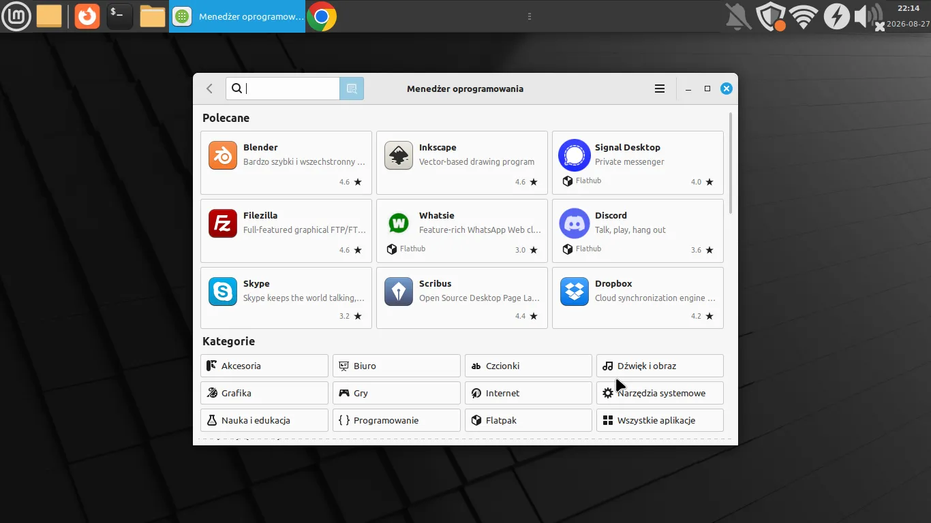This screenshot has width=931, height=523.
Task: Click the Dropbox app icon
Action: tap(575, 291)
